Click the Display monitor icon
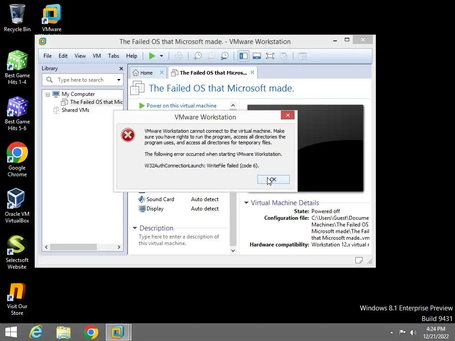This screenshot has height=341, width=455. click(x=142, y=209)
